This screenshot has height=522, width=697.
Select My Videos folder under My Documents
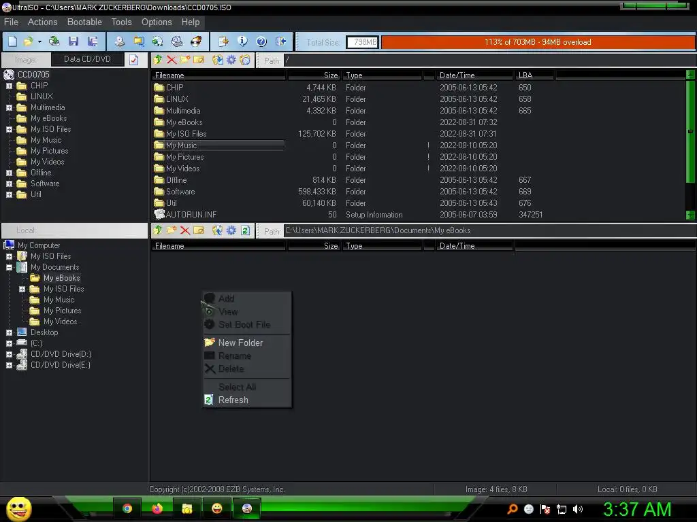click(x=60, y=321)
